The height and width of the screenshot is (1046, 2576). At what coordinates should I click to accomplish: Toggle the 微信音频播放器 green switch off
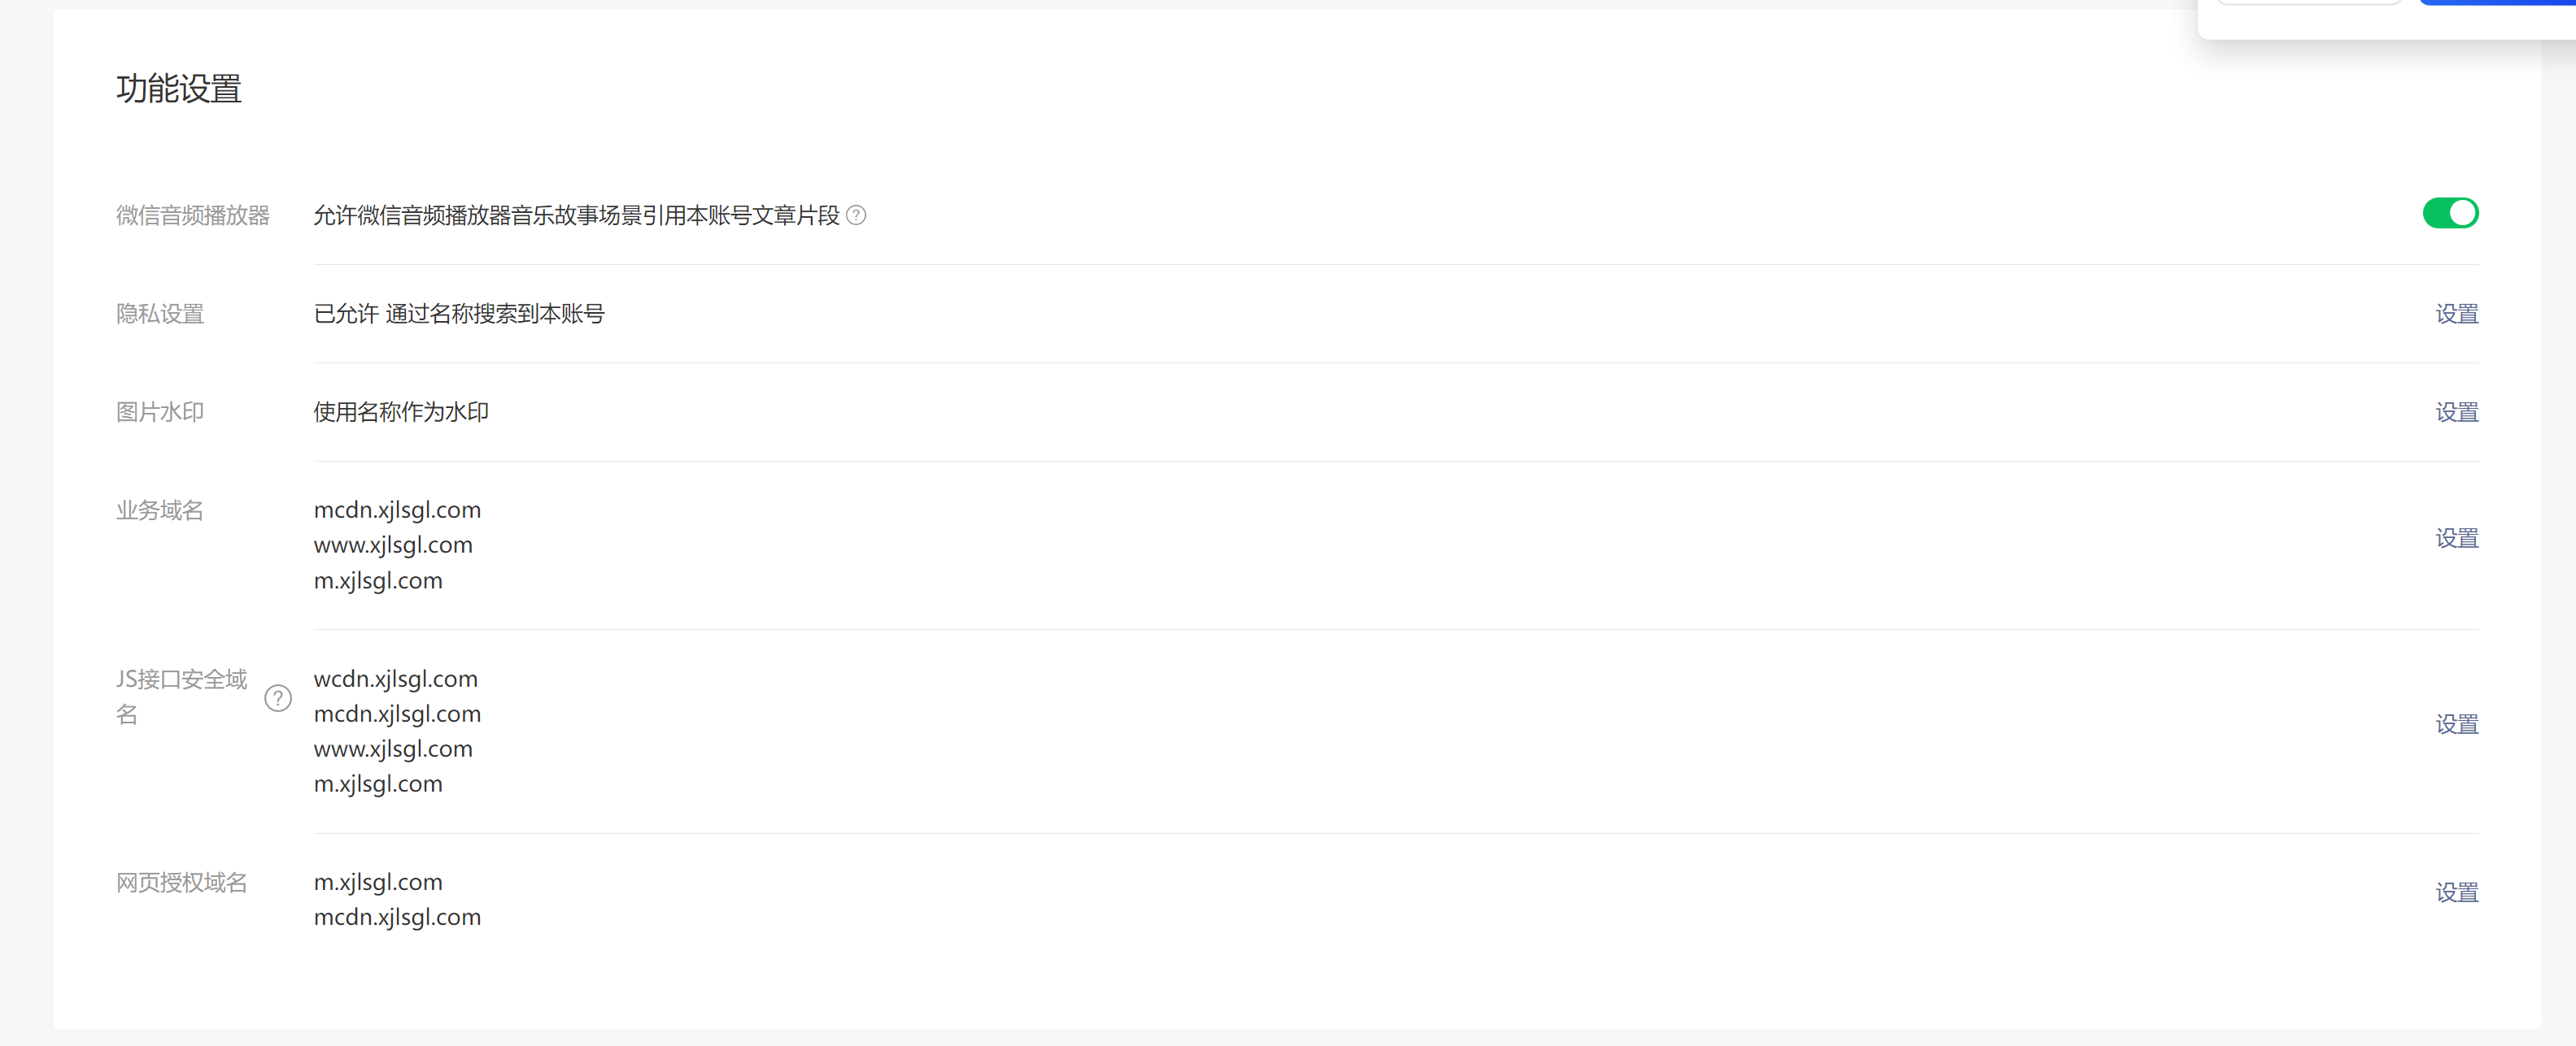(2450, 213)
